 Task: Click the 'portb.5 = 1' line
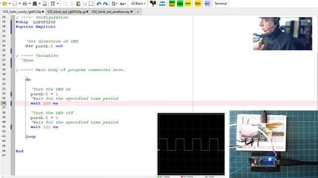click(44, 94)
